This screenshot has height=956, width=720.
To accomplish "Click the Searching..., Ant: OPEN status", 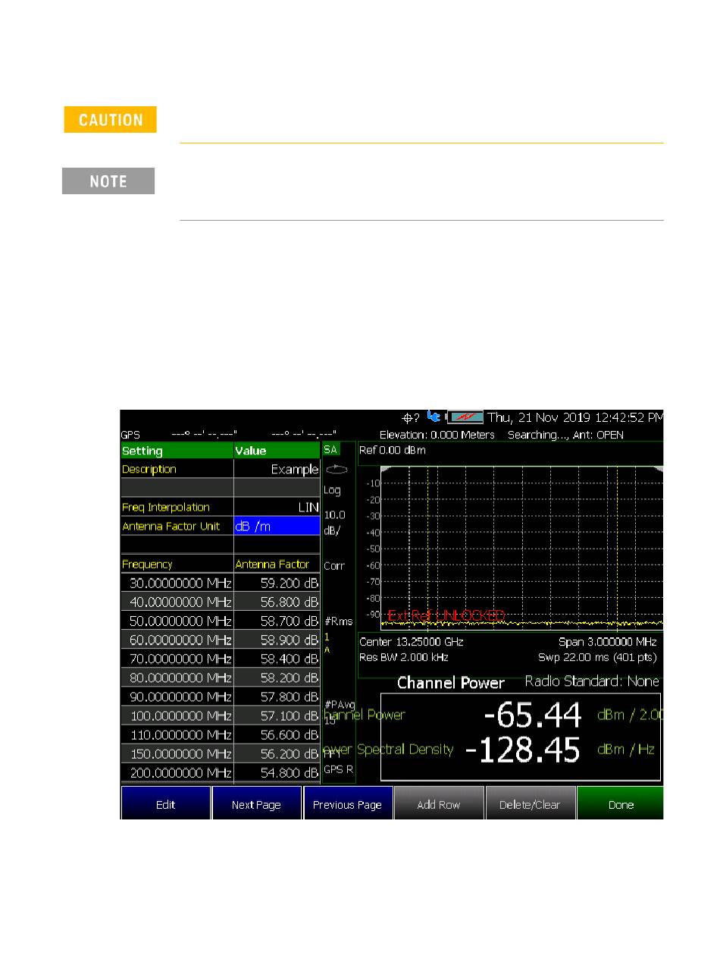I will pos(565,436).
